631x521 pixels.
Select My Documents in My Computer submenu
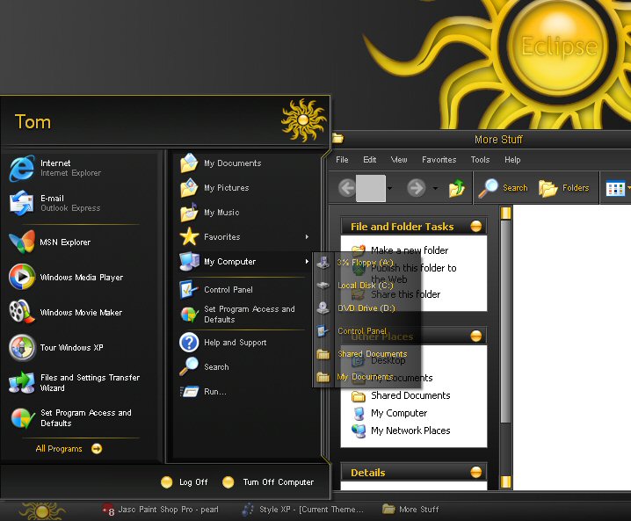tap(367, 377)
